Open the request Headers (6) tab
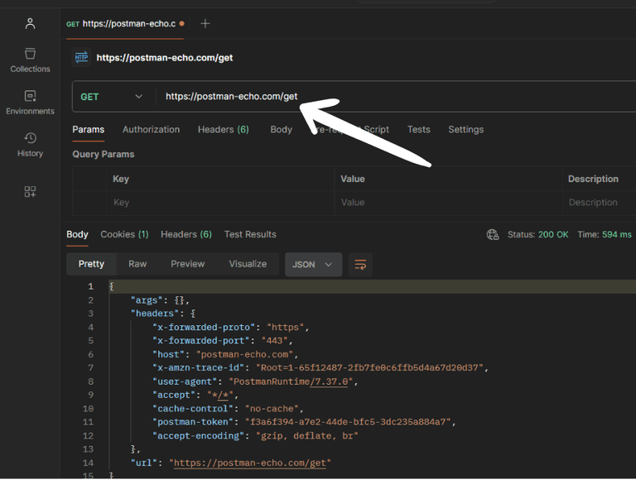This screenshot has width=636, height=489. pos(223,130)
